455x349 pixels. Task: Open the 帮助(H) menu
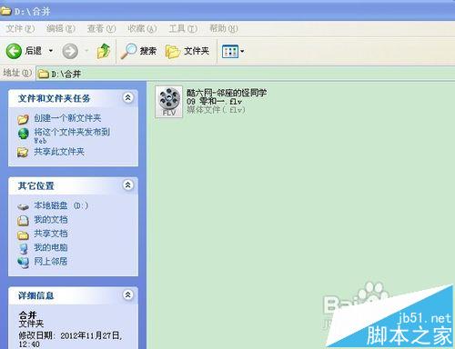(224, 28)
